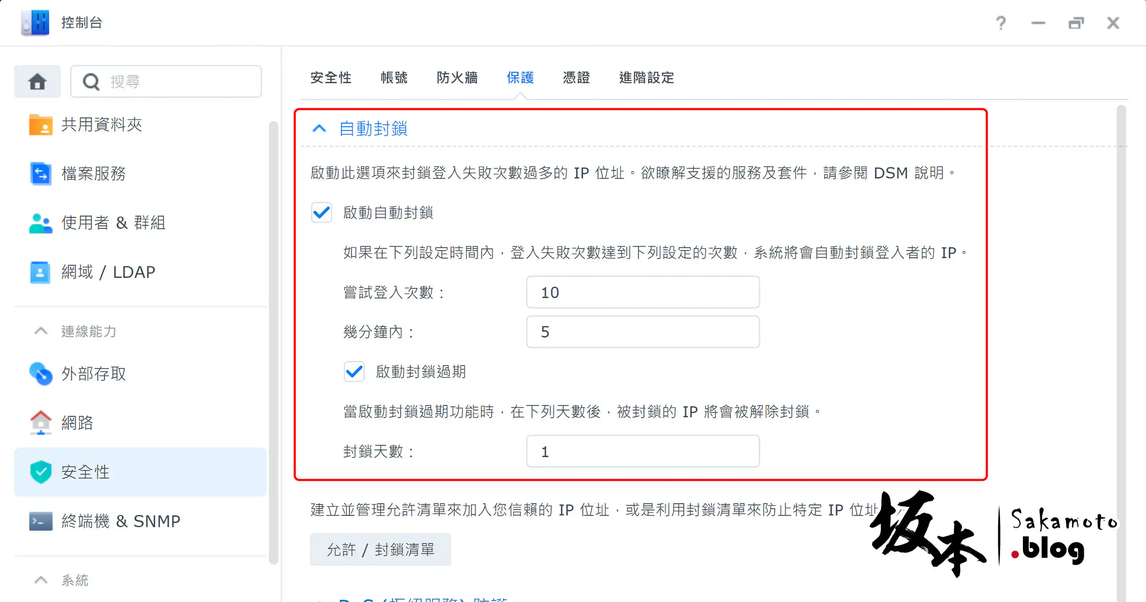Click the help question mark icon

point(1001,23)
